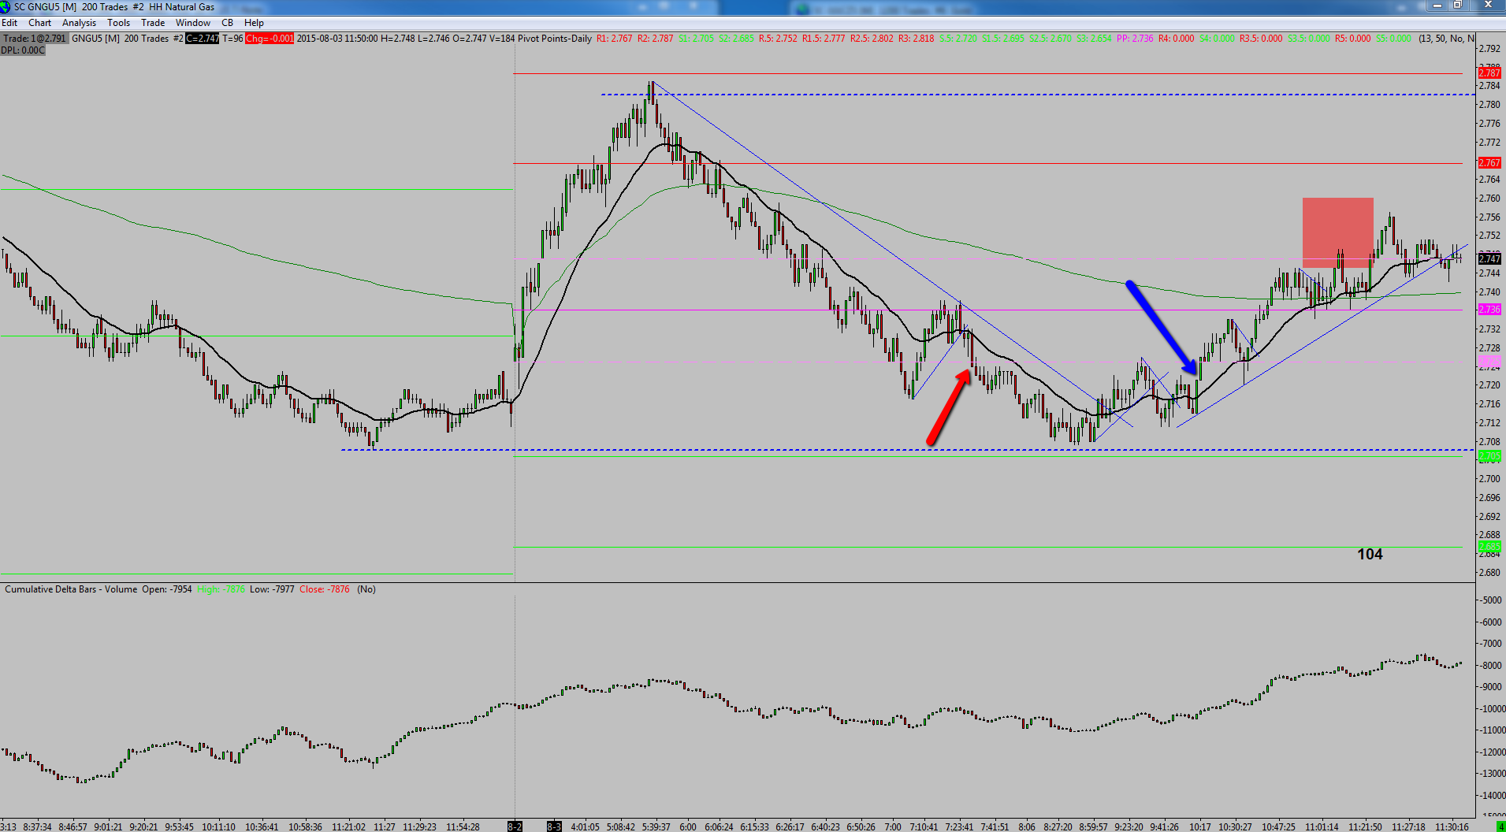Click the 'R2: 2.787' header value
Screen dimensions: 1506x832
[656, 39]
